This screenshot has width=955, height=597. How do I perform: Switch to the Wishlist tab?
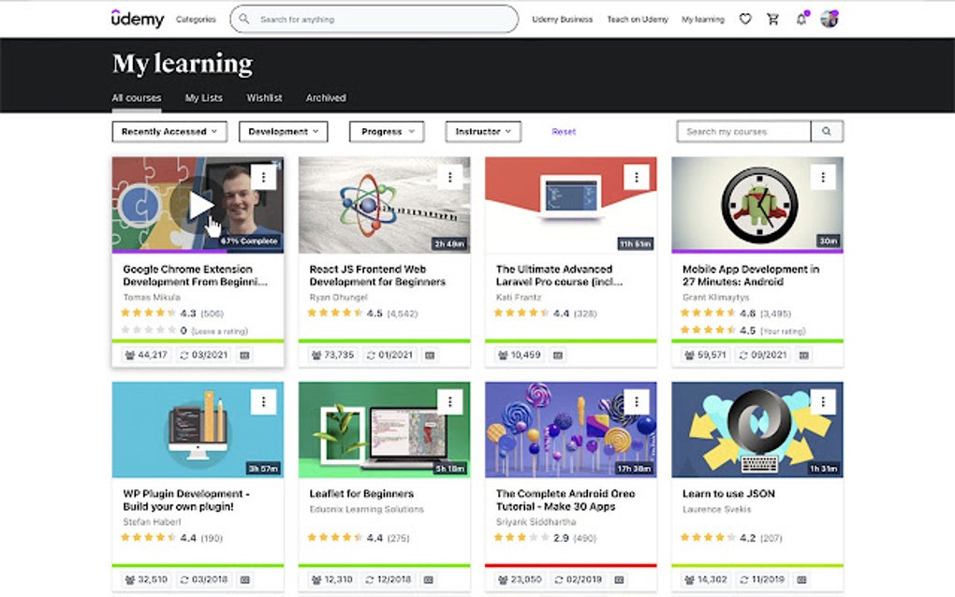click(264, 97)
